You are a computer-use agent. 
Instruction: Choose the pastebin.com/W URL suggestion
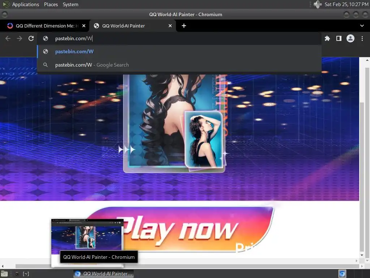click(x=179, y=51)
